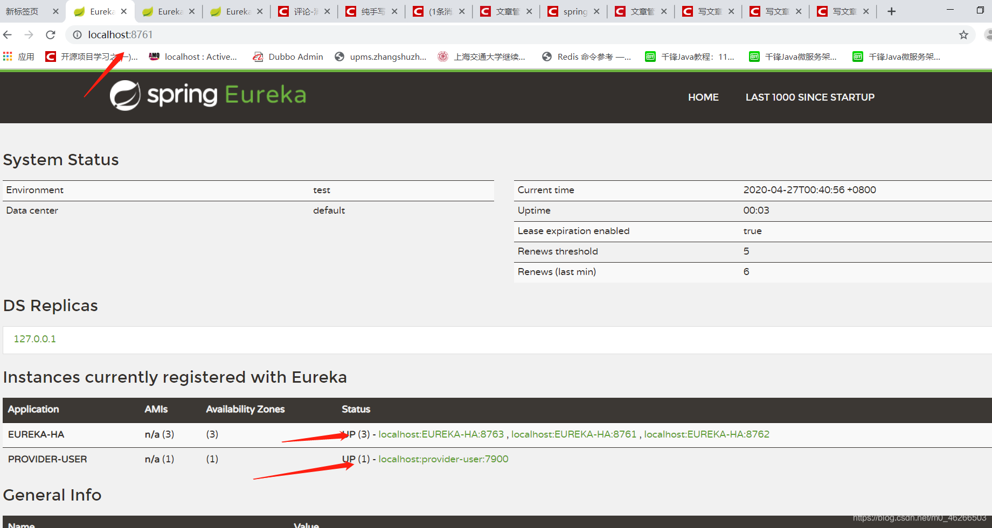Select the PROVIDER-USER application cell

(47, 459)
